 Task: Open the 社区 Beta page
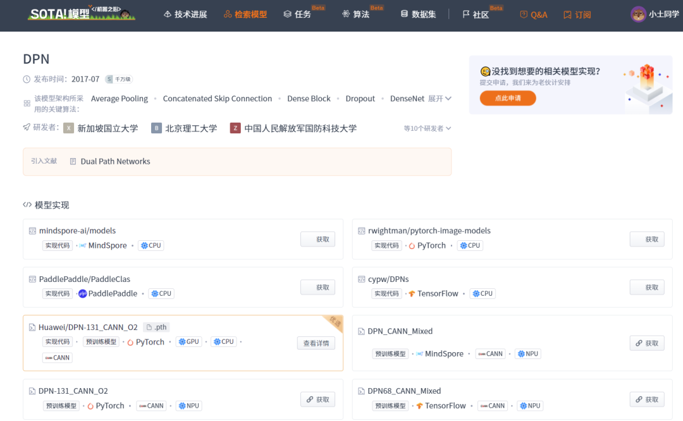[476, 15]
